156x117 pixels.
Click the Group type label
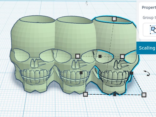(149, 18)
